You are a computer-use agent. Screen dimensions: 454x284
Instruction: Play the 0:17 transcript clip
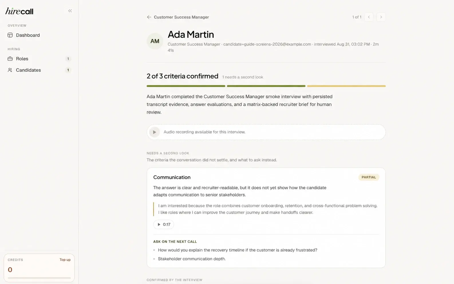click(163, 224)
